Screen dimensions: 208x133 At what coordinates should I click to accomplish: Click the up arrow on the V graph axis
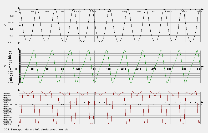pos(19,48)
